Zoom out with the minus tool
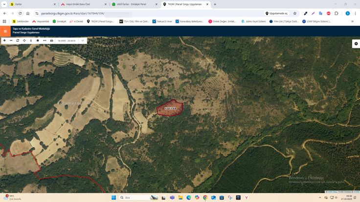360x202 pixels. [x=11, y=40]
